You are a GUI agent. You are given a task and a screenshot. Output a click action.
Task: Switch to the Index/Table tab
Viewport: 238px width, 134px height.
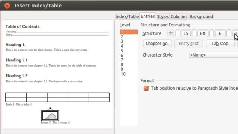127,16
